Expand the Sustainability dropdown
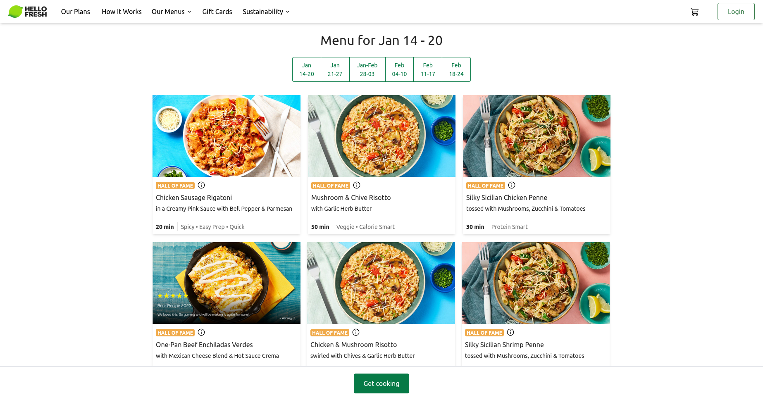Screen dimensions: 763x400 pyautogui.click(x=266, y=12)
